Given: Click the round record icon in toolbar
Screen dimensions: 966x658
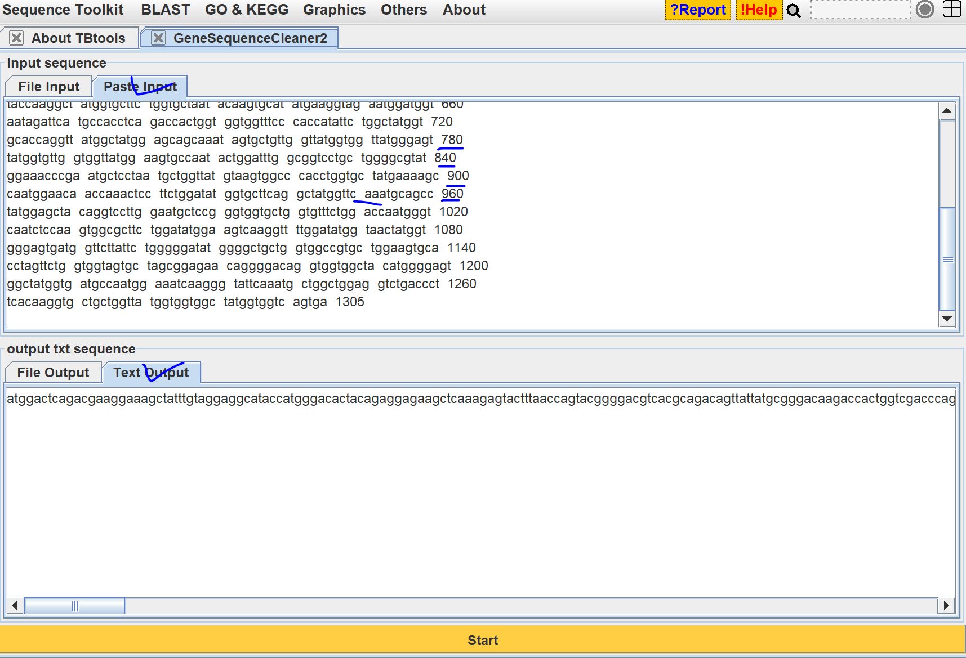Looking at the screenshot, I should point(925,10).
